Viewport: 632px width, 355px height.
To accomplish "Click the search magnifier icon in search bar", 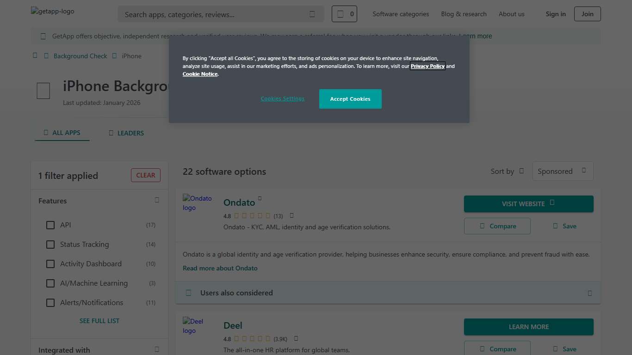I will pos(312,14).
